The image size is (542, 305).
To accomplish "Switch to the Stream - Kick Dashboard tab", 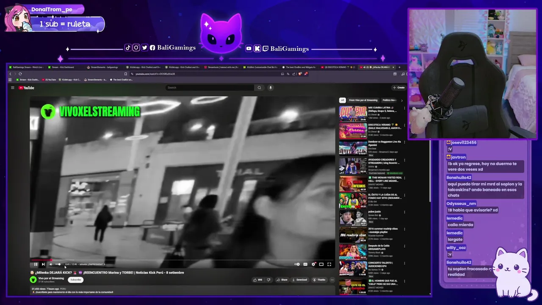I will pyautogui.click(x=64, y=67).
